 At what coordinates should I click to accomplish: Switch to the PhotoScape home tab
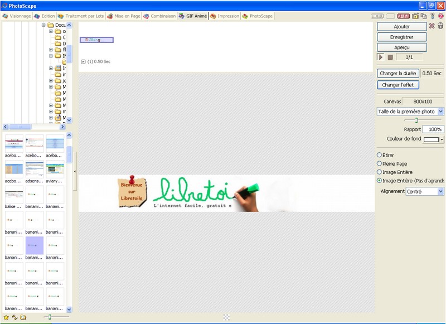click(258, 16)
